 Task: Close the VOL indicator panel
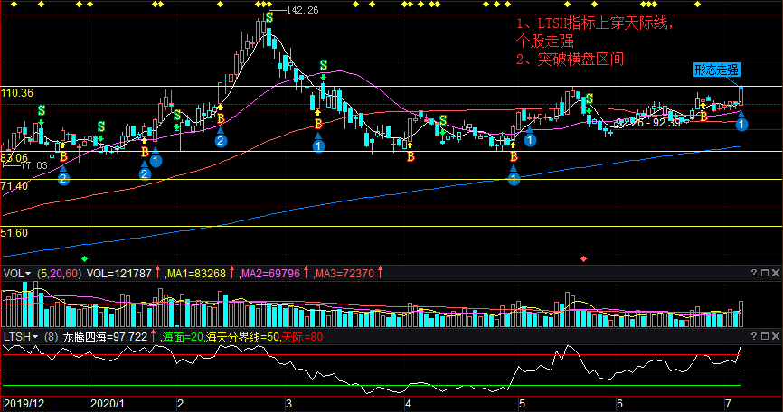tap(776, 273)
